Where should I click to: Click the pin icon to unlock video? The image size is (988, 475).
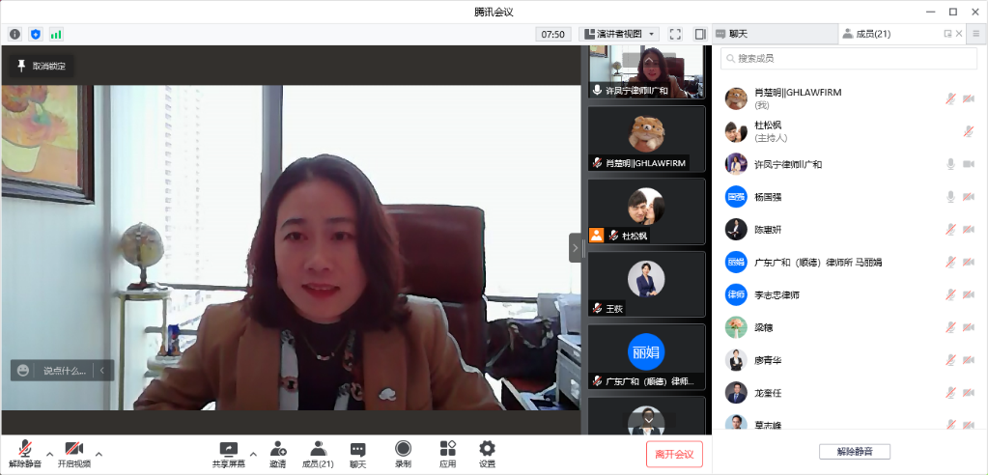coord(21,66)
